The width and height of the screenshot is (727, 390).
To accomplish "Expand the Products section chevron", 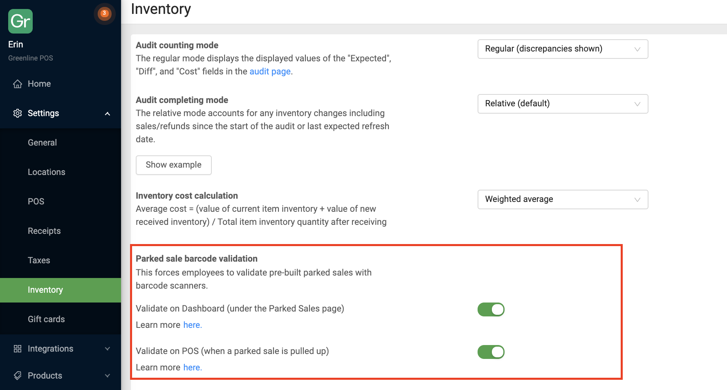I will click(108, 376).
